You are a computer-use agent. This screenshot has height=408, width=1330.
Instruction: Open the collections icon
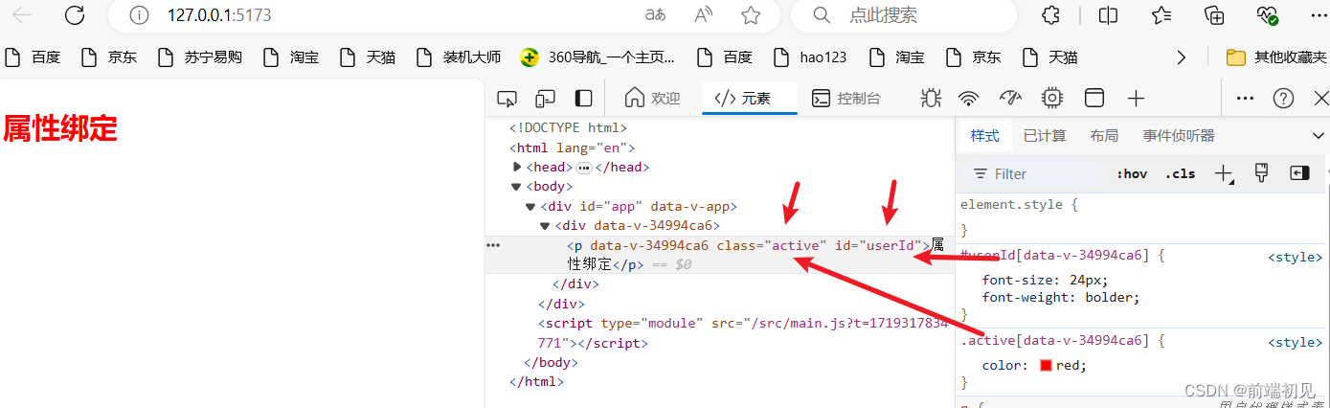pos(1214,15)
